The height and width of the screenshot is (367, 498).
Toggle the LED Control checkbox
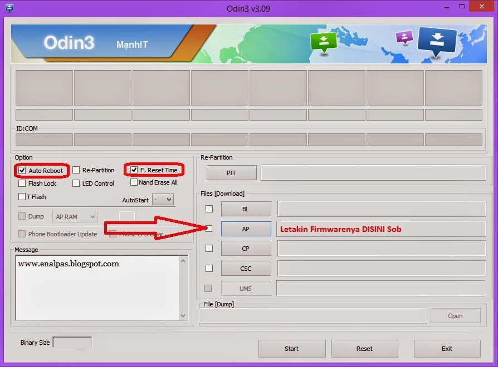(76, 183)
